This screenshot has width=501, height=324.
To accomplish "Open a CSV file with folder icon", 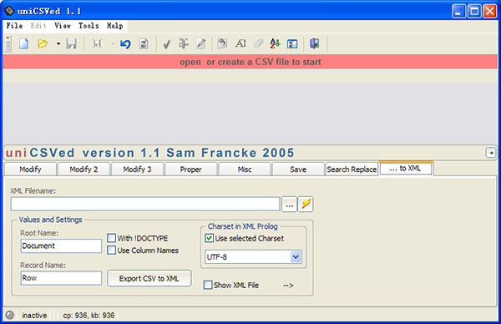I will tap(43, 43).
